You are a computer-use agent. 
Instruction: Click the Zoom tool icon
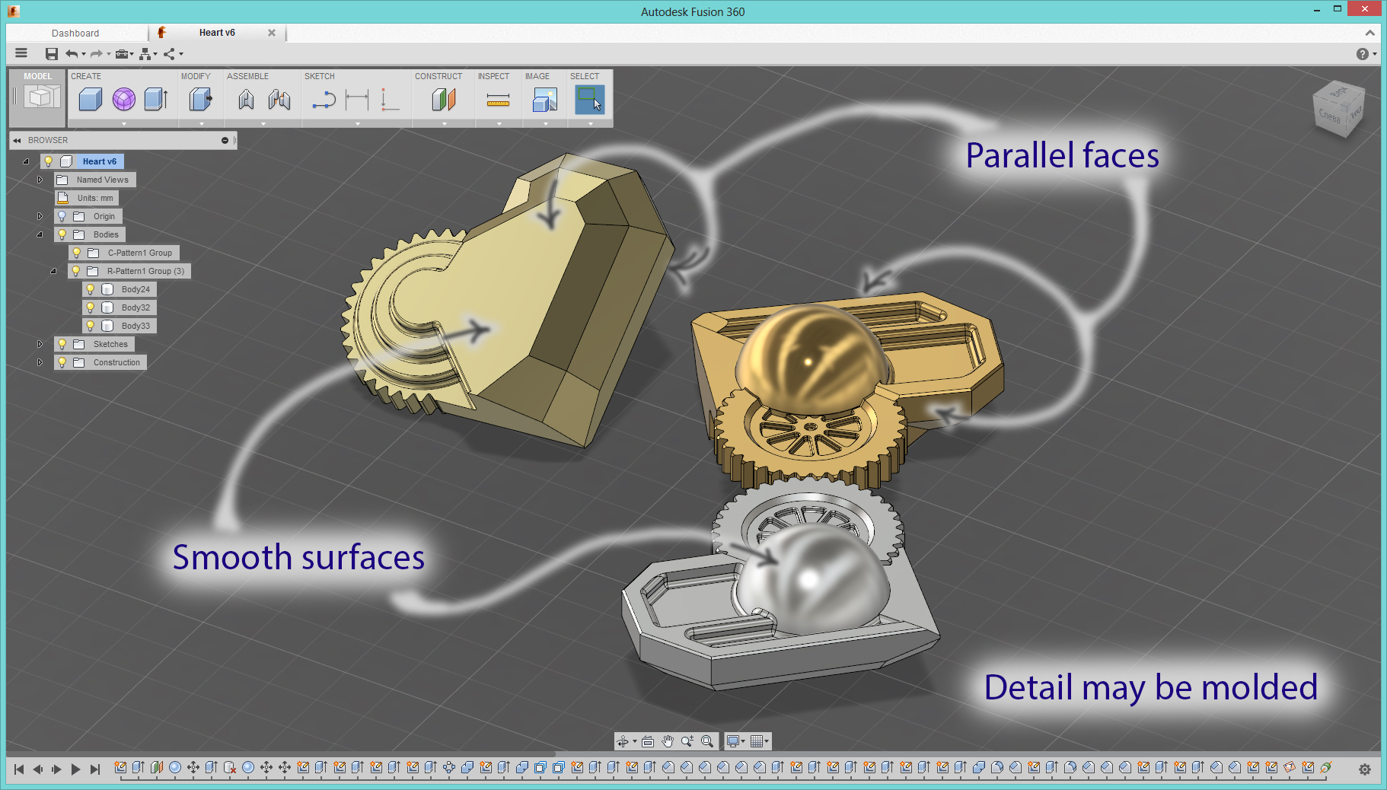tap(687, 741)
